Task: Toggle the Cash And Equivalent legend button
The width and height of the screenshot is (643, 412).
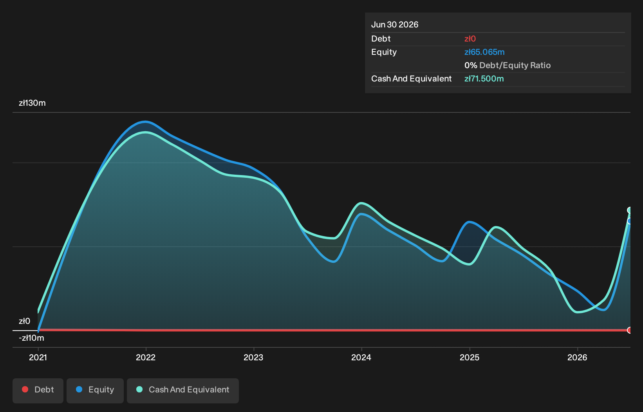Action: [183, 390]
